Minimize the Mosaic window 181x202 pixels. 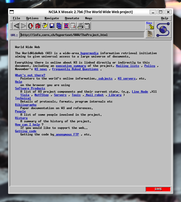point(153,12)
